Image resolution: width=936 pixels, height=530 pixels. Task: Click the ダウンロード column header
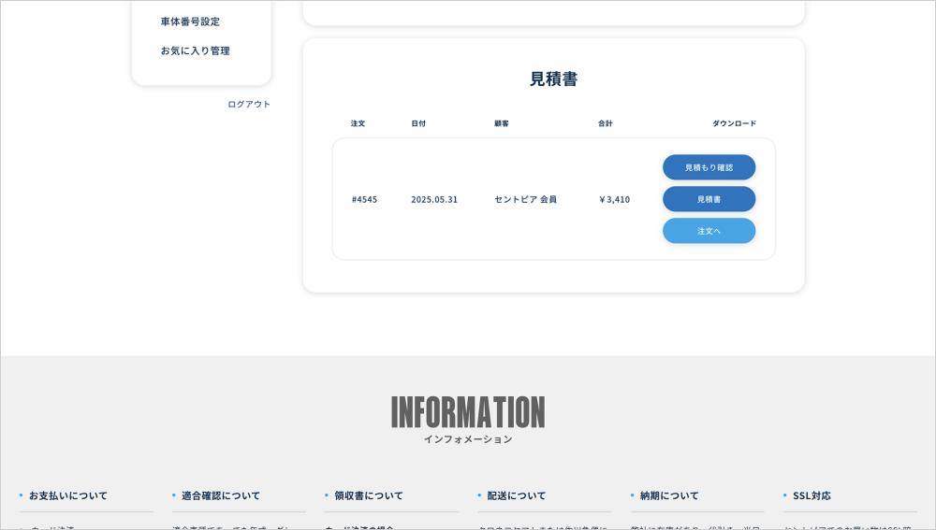[734, 123]
